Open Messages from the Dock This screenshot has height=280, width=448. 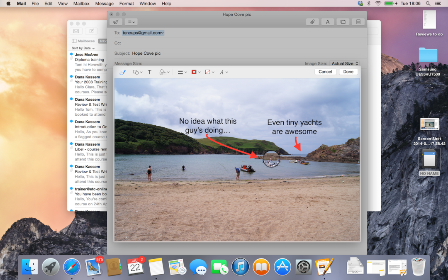(x=198, y=268)
